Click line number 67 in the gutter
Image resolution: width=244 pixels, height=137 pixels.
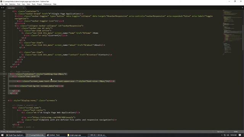click(x=4, y=108)
